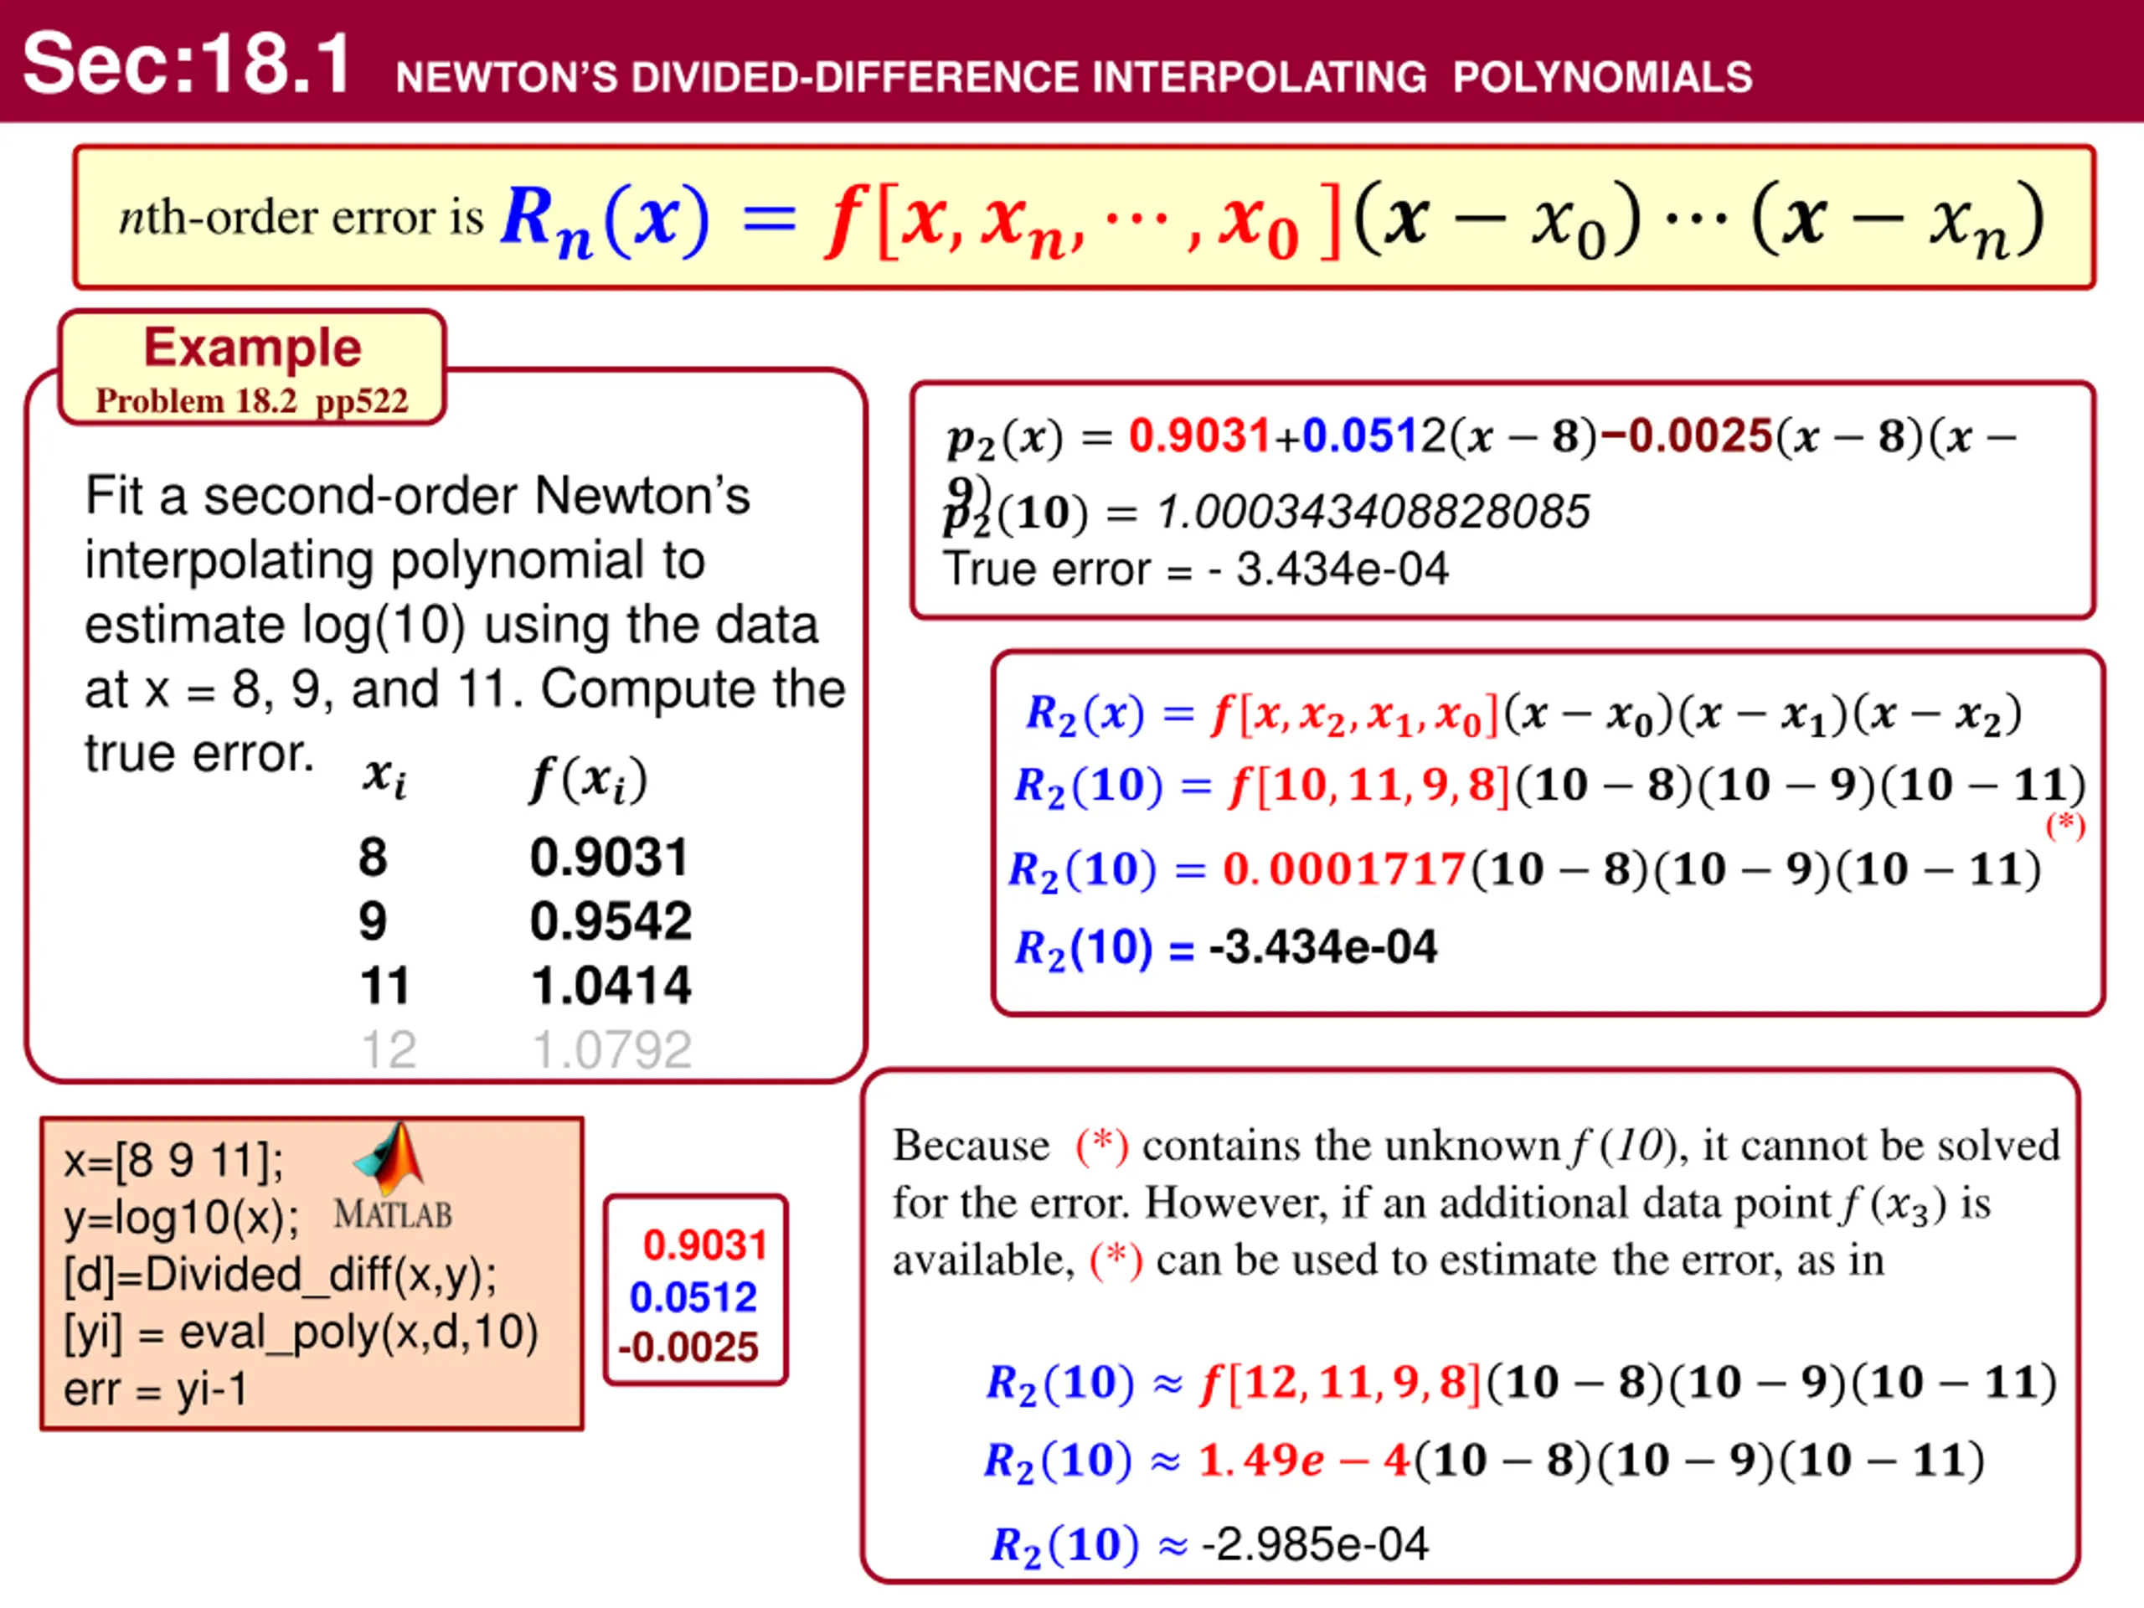
Task: Click the code line 'x=[8 9 11];'
Action: 174,1162
